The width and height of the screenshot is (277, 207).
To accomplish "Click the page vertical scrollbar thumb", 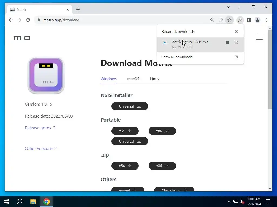I will (270, 70).
